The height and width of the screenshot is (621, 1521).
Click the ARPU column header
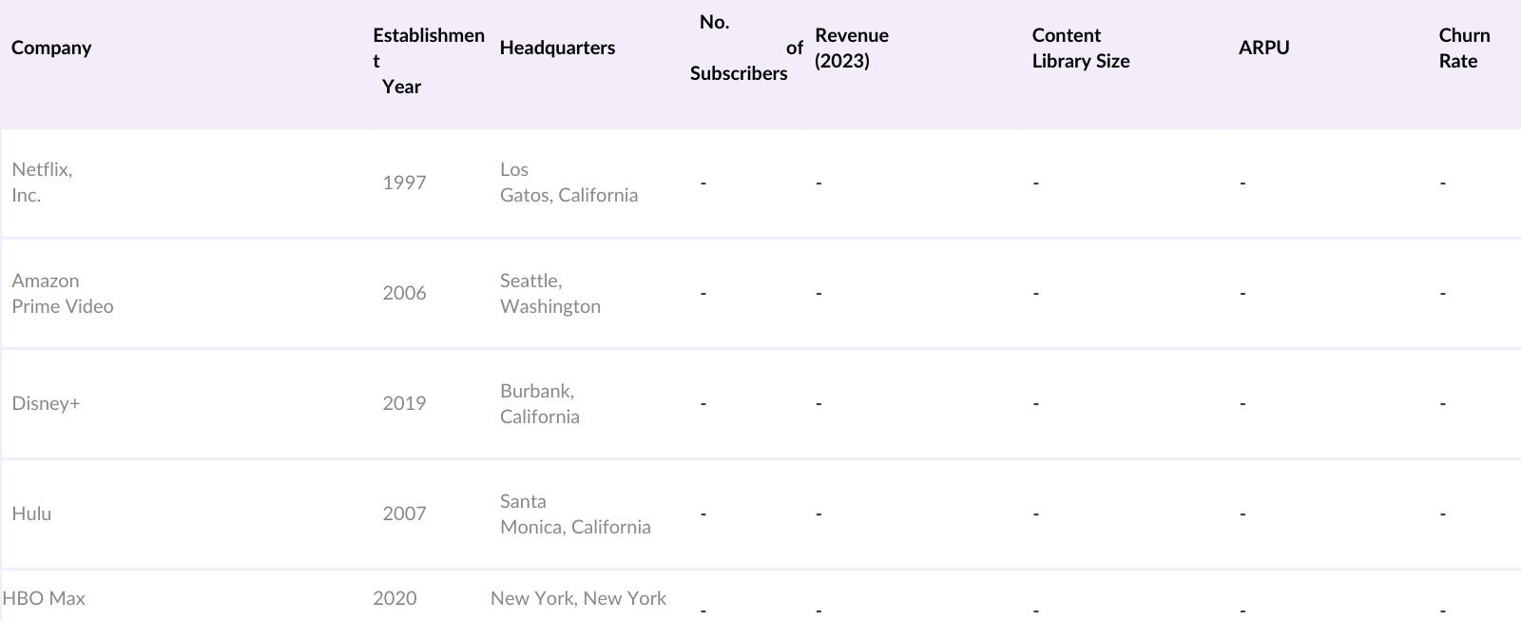point(1263,48)
